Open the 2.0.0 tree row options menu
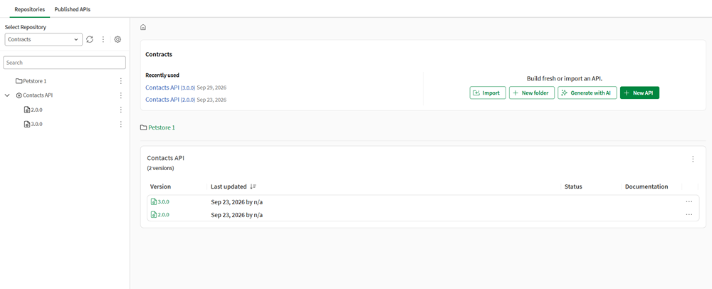The image size is (712, 289). 121,110
